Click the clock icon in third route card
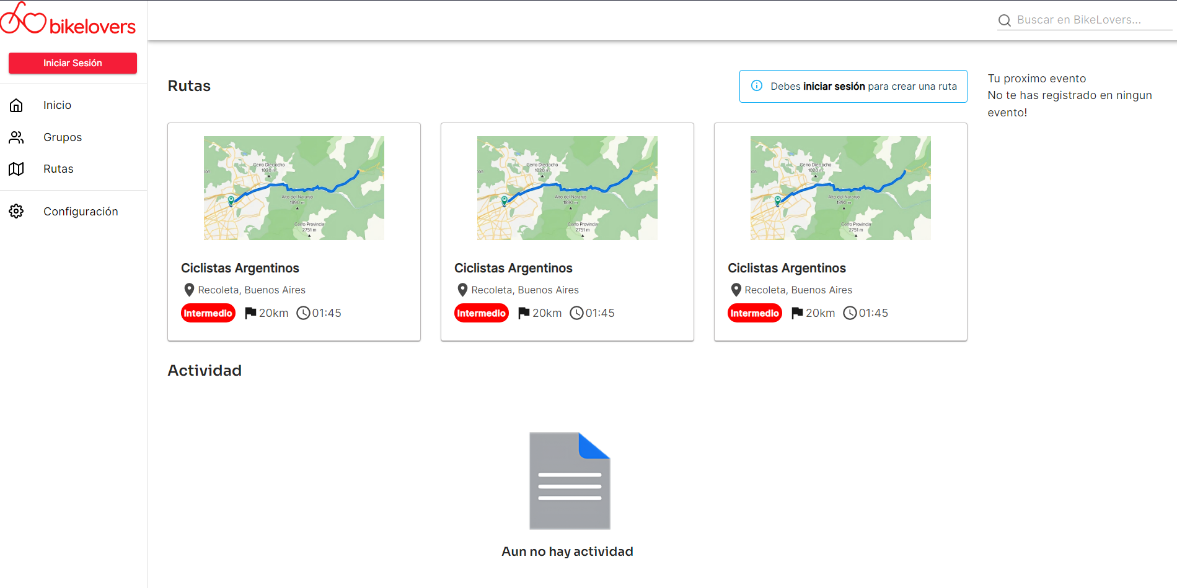The height and width of the screenshot is (588, 1177). tap(850, 313)
